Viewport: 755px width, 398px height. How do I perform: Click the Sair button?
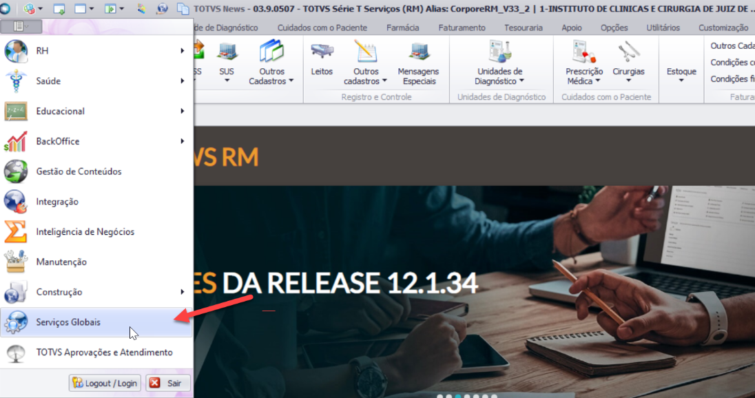coord(168,383)
